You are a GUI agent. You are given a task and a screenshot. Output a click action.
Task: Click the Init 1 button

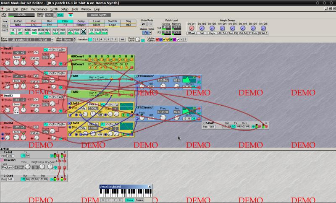[x=5, y=26]
